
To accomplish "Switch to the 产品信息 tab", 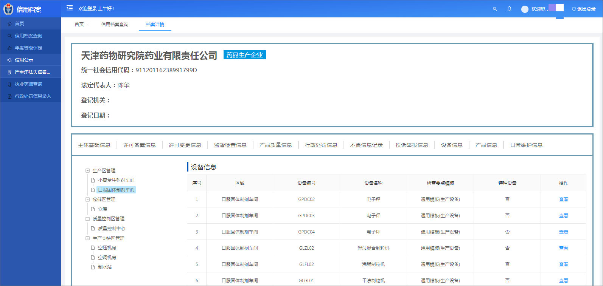I will click(x=486, y=145).
